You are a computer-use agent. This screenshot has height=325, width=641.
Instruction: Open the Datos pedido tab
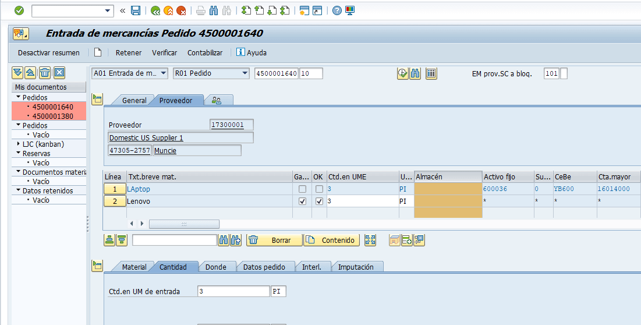click(264, 267)
